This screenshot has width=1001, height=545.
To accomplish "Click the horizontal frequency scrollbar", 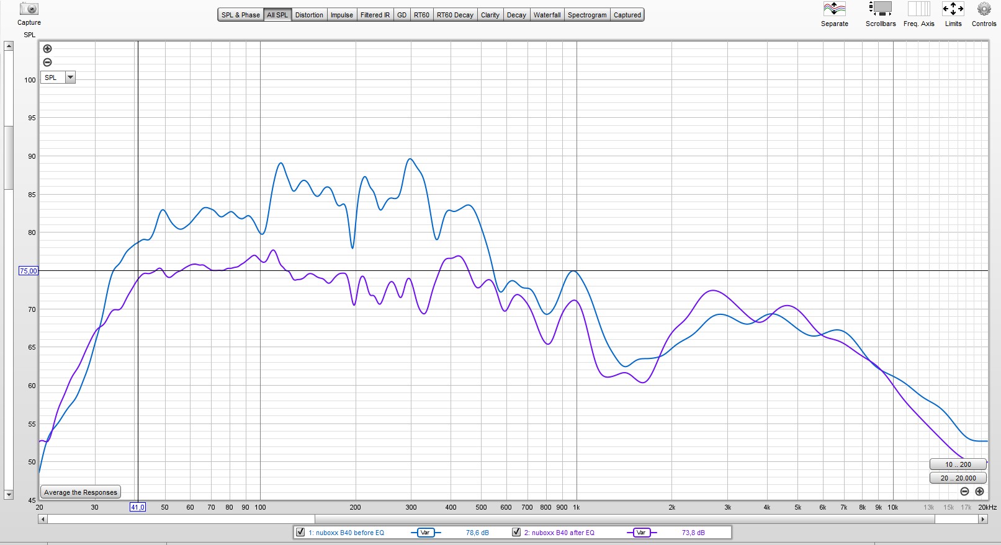I will click(181, 519).
